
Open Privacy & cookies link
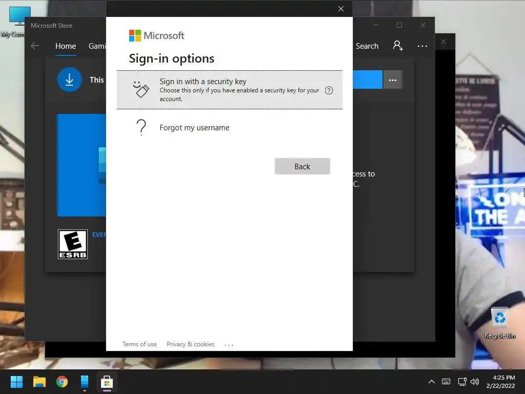coord(190,344)
